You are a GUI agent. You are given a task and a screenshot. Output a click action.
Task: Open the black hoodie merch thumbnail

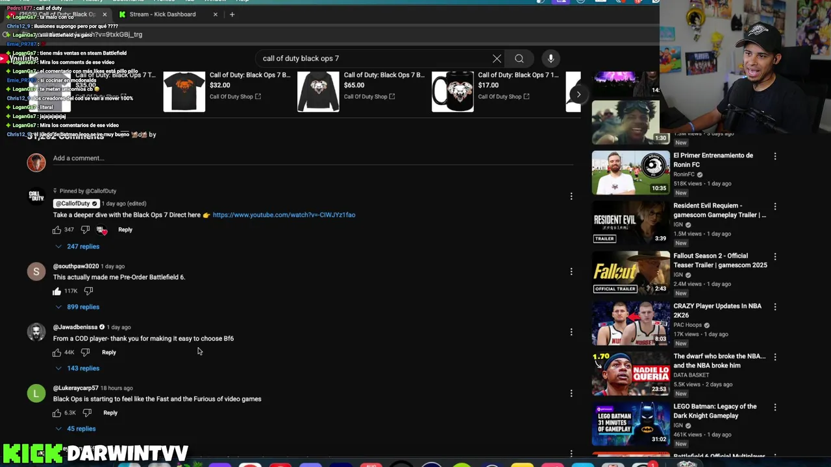point(318,91)
